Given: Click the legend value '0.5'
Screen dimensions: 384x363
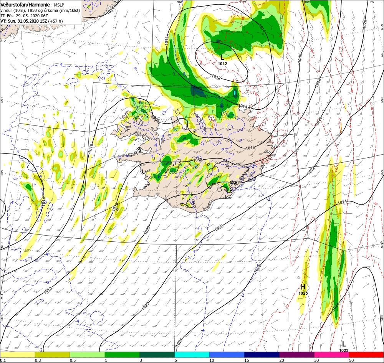Looking at the screenshot, I should (73, 360).
